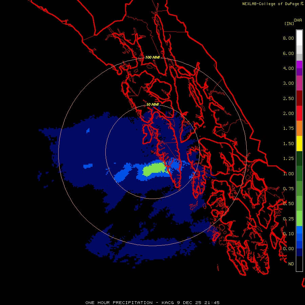Click the 0.50 legend value
The width and height of the screenshot is (305, 305).
point(288,204)
